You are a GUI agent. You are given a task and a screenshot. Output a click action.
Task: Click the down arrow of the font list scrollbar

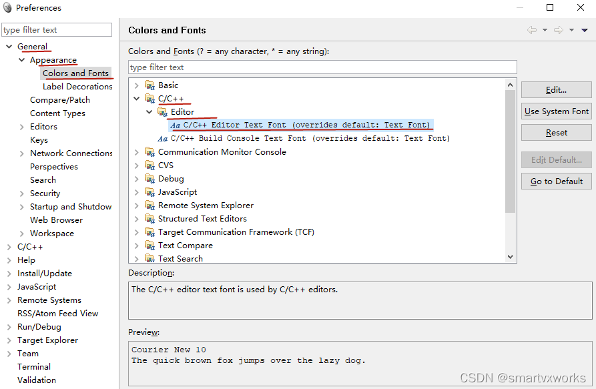click(511, 257)
